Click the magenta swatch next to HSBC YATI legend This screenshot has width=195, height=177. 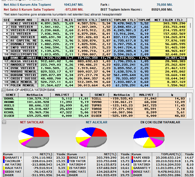coord(68,172)
